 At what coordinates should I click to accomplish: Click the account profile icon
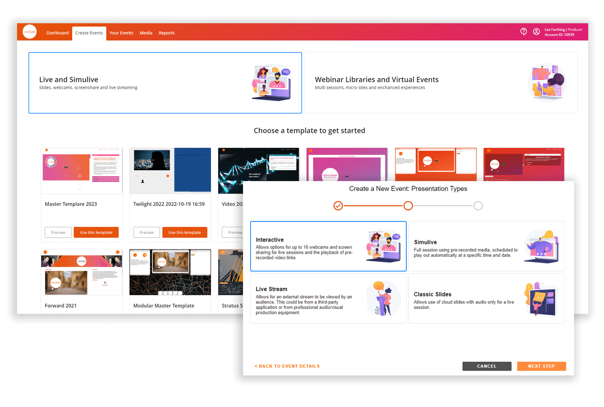pos(536,31)
